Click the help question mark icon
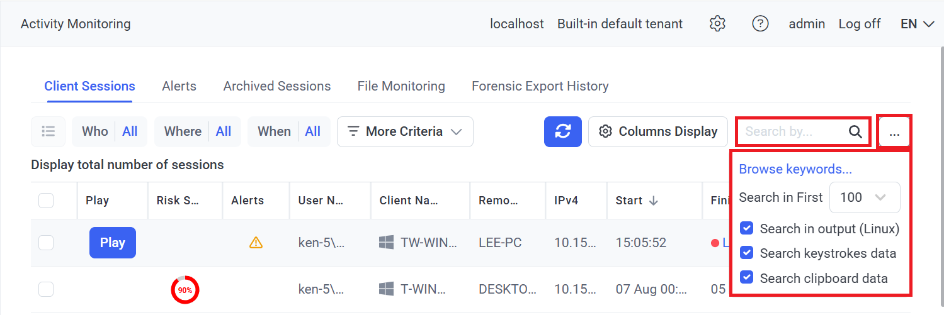The height and width of the screenshot is (315, 944). pyautogui.click(x=760, y=24)
